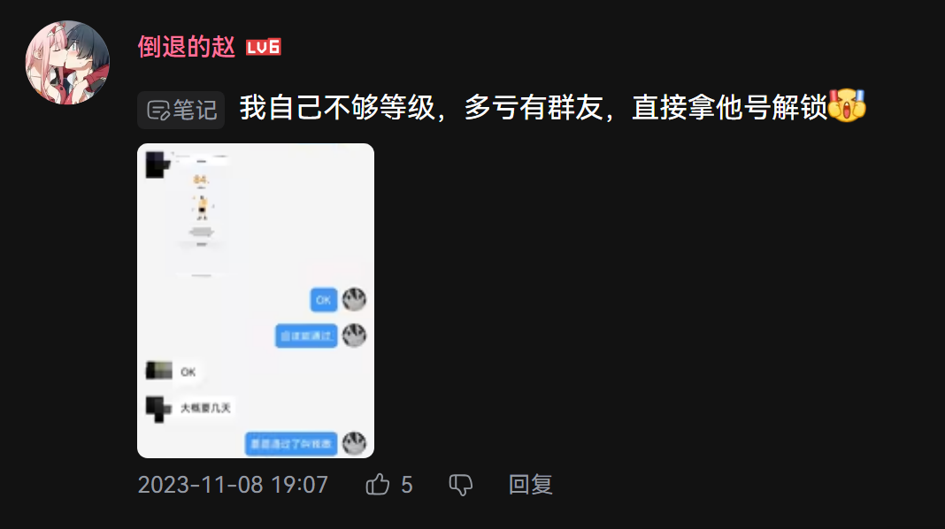Click the white OK reply message
The image size is (945, 529).
tap(188, 372)
